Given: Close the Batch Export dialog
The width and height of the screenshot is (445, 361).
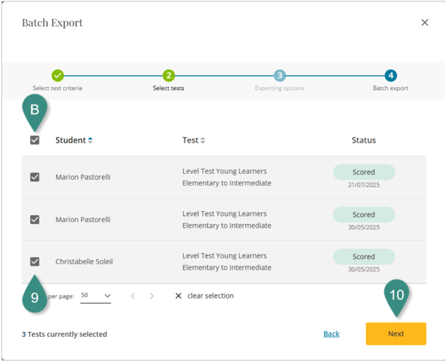Looking at the screenshot, I should pos(425,23).
